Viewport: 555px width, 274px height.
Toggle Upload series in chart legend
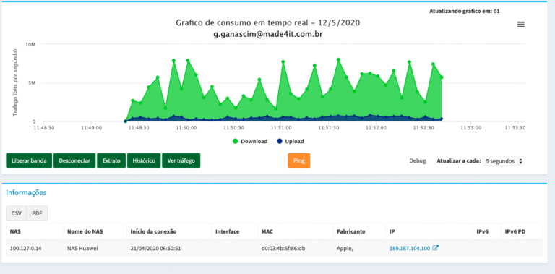(291, 141)
